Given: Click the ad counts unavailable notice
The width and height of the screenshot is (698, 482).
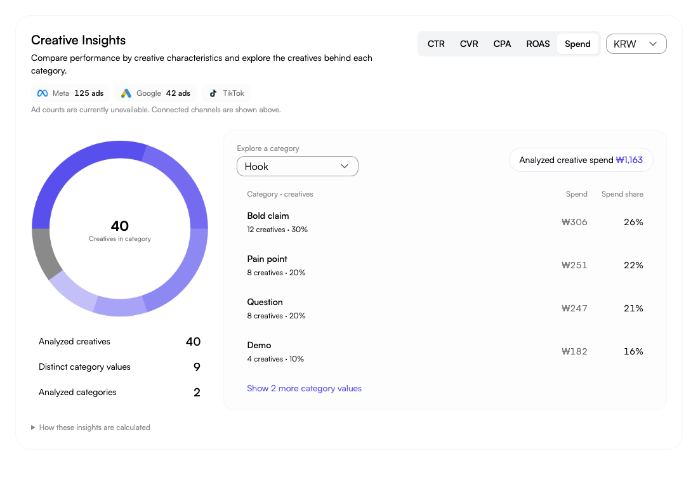Looking at the screenshot, I should [x=156, y=110].
